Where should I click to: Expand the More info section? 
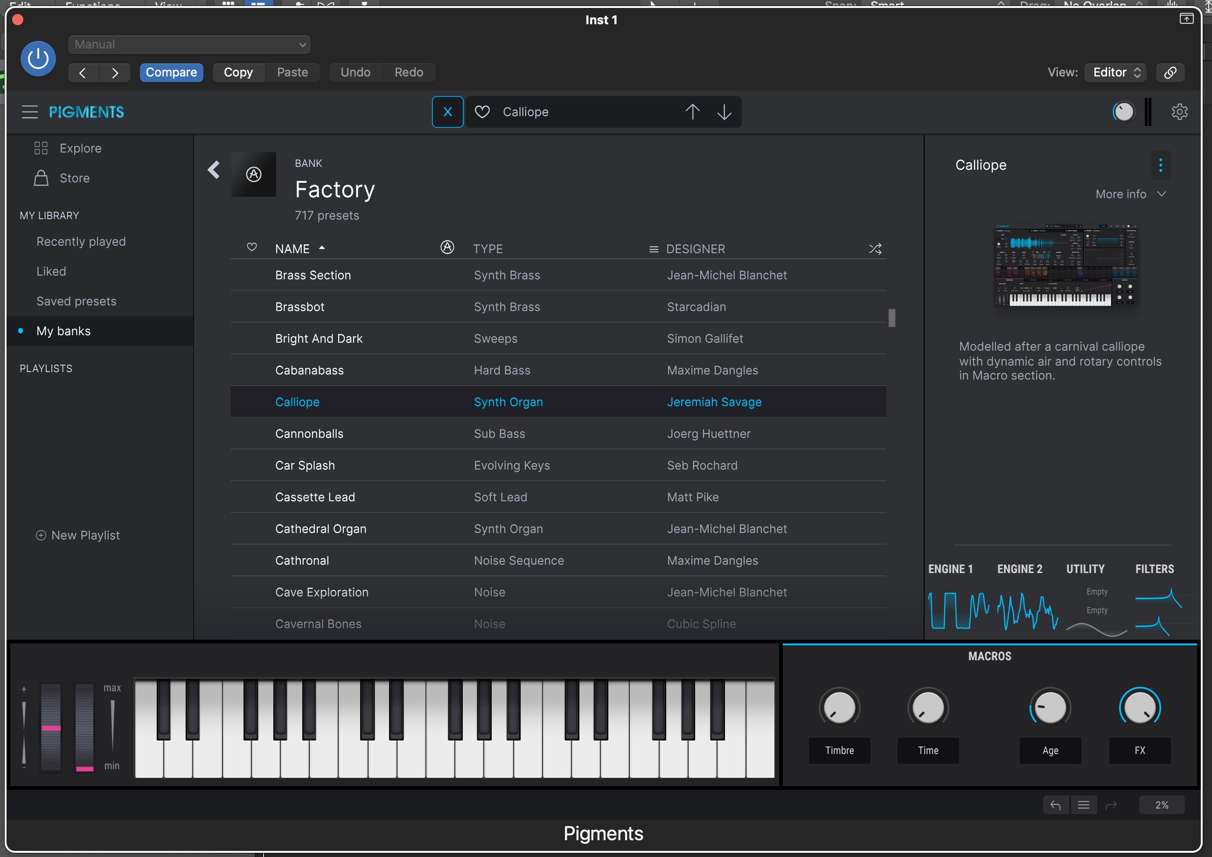(x=1130, y=194)
